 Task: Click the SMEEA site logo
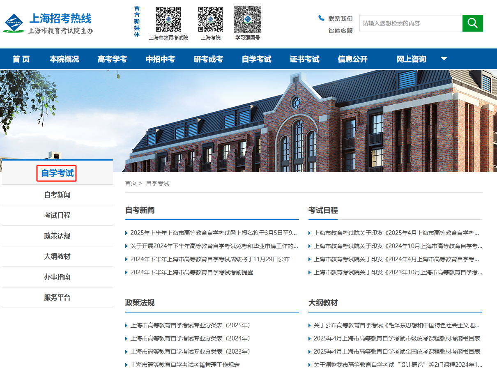pyautogui.click(x=14, y=23)
